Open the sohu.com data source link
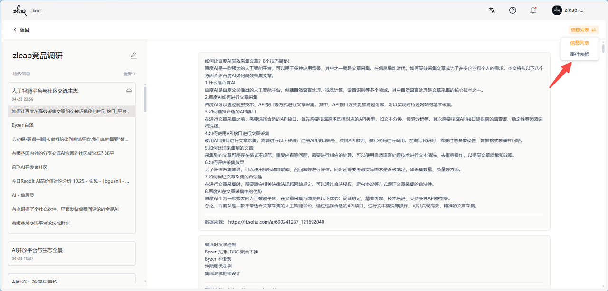The image size is (608, 291). point(276,222)
